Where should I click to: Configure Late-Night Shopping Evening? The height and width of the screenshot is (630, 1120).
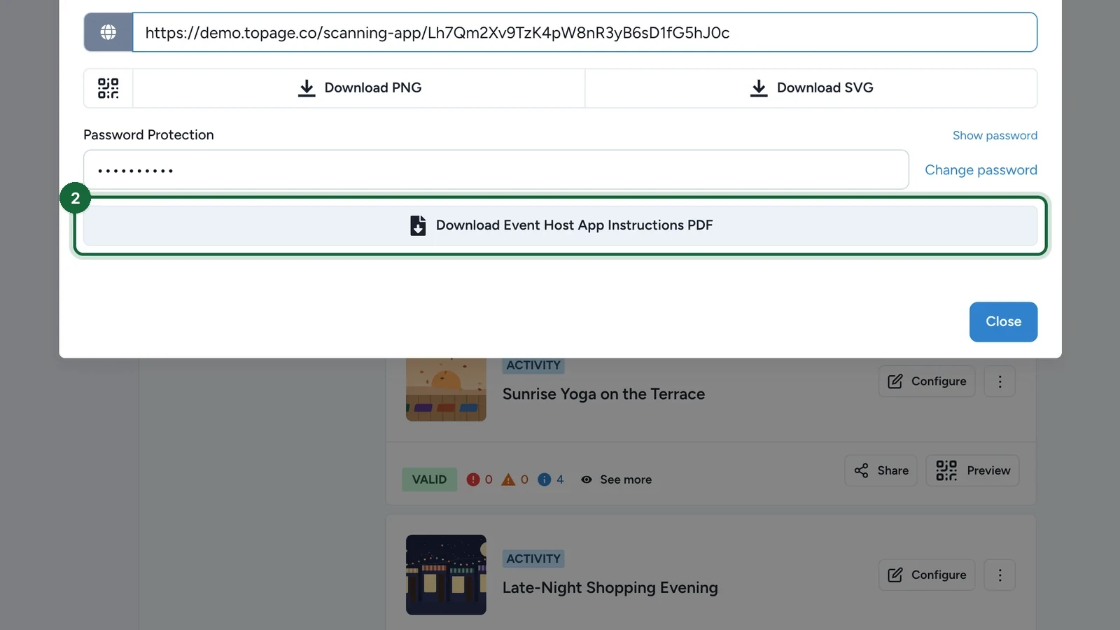click(x=927, y=575)
